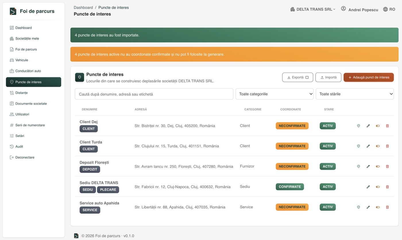Click the globe language icon RO

[x=389, y=9]
